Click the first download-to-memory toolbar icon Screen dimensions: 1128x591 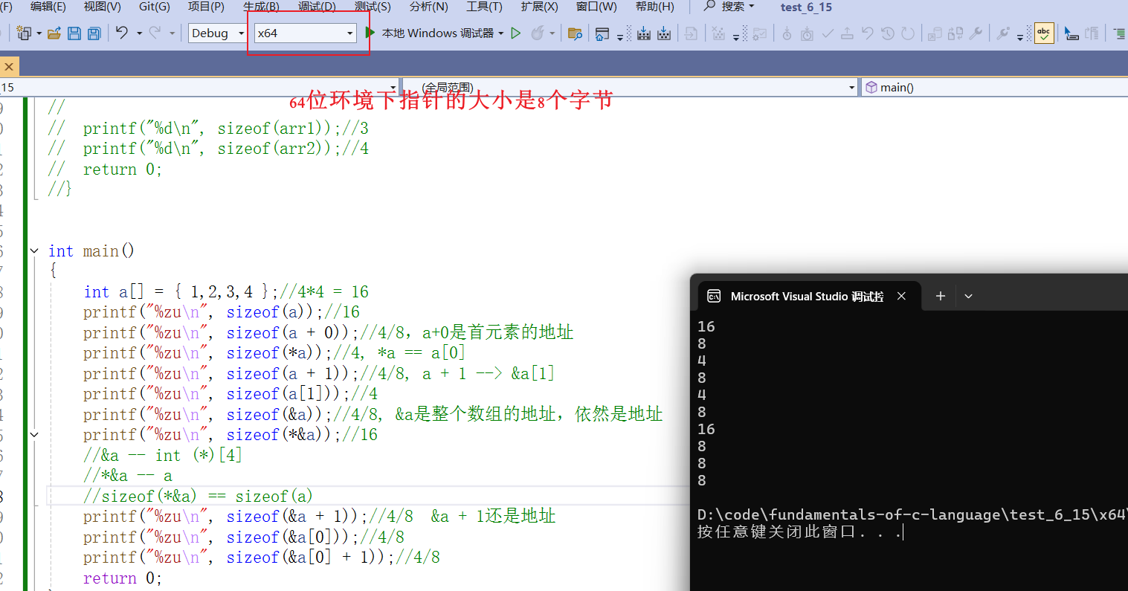(644, 33)
